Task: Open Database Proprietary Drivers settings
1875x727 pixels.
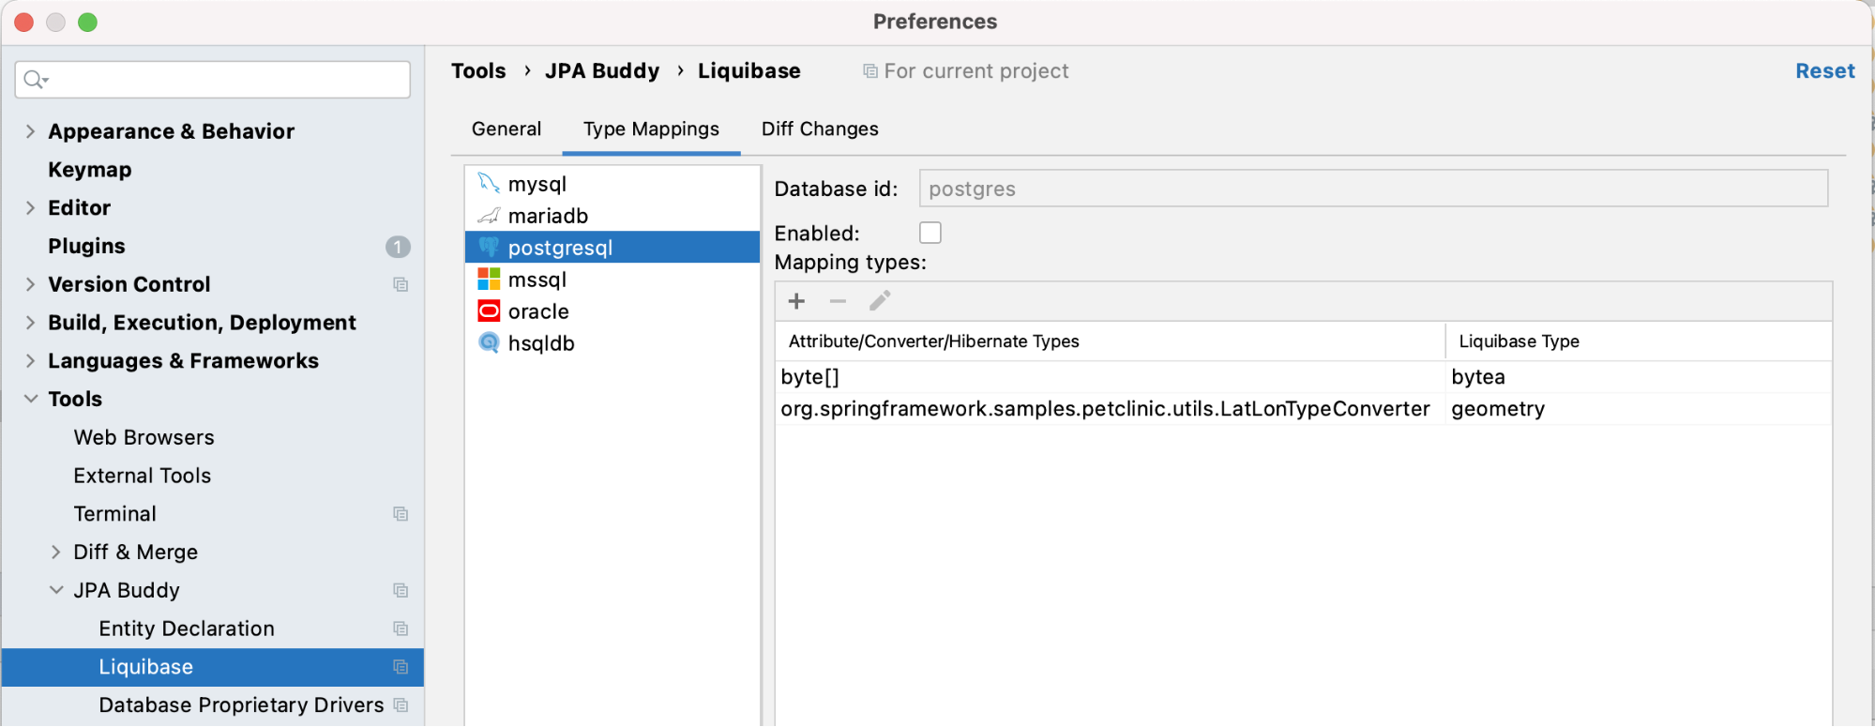Action: [x=241, y=705]
